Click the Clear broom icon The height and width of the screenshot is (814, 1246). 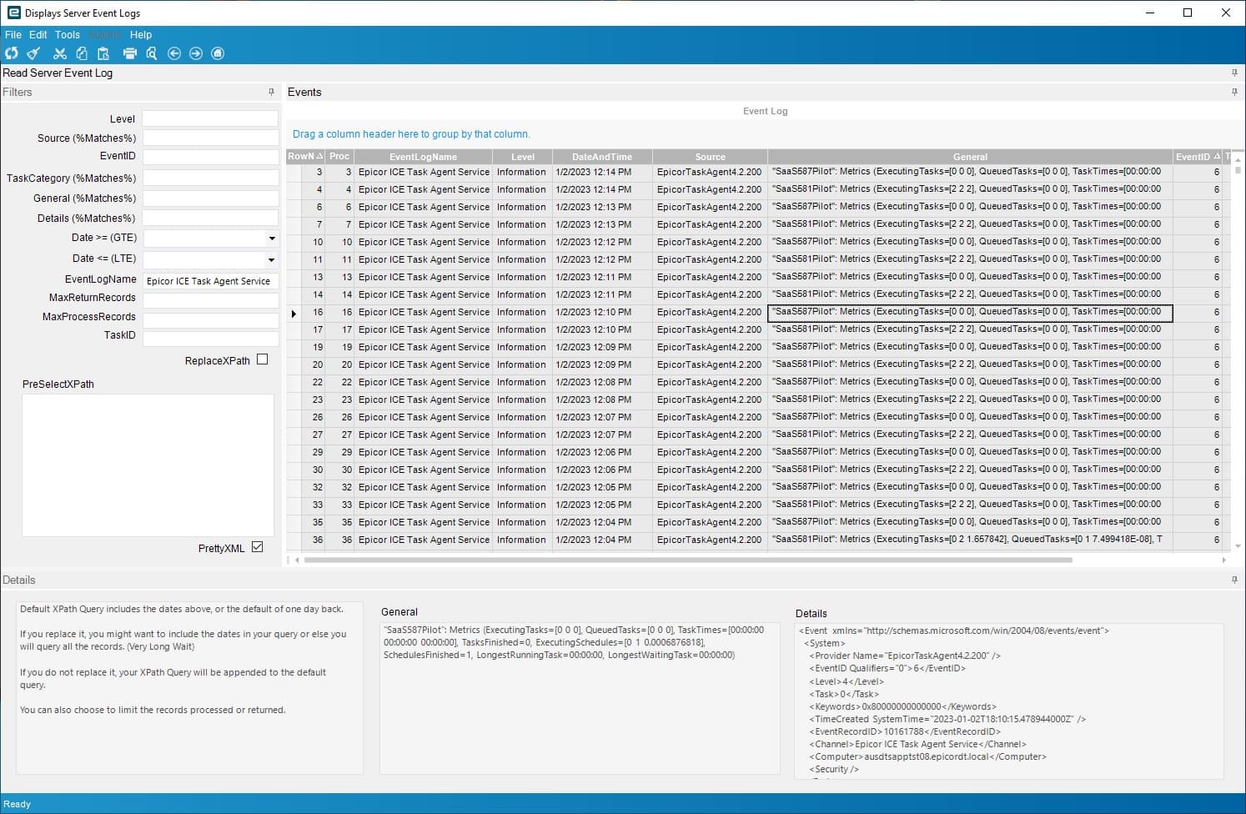[33, 53]
